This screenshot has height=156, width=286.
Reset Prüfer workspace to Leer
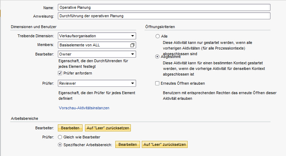click(x=165, y=144)
